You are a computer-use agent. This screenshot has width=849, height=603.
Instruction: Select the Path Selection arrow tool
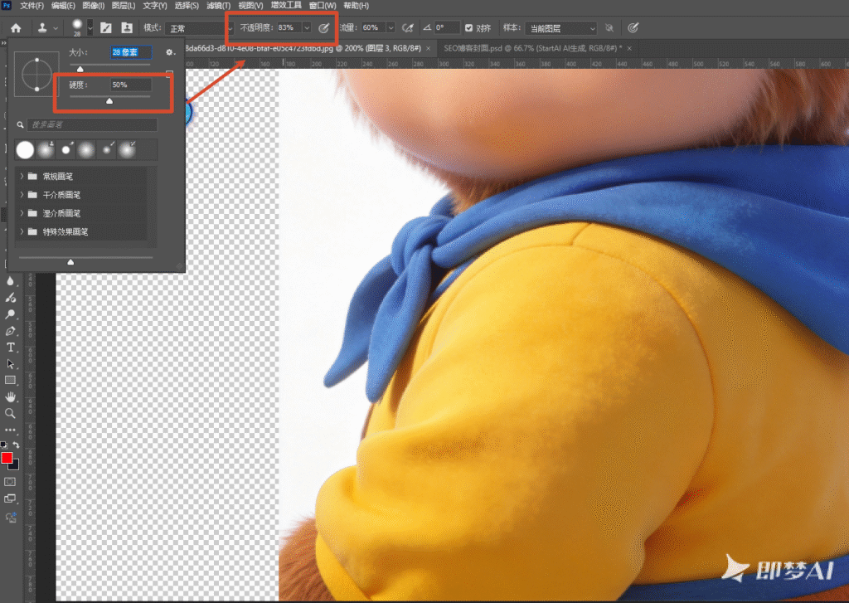pyautogui.click(x=10, y=363)
